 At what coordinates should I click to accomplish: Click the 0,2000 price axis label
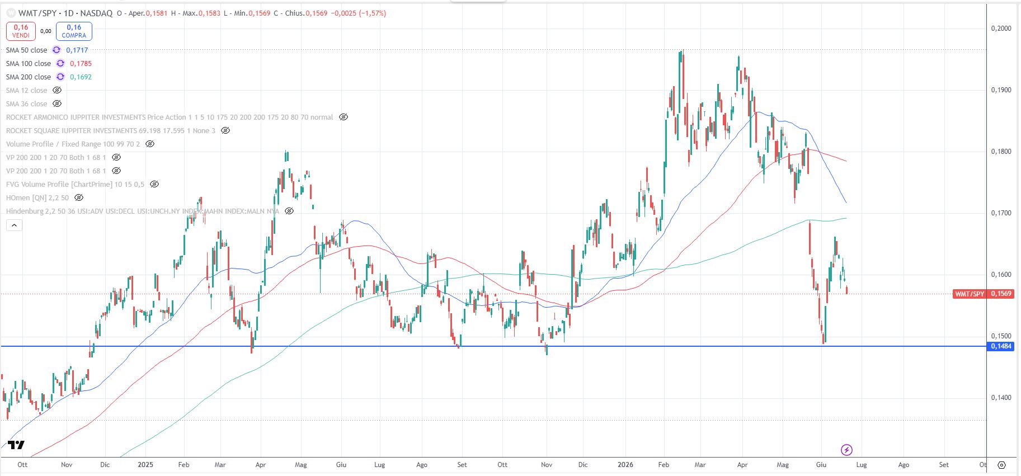[x=1001, y=29]
